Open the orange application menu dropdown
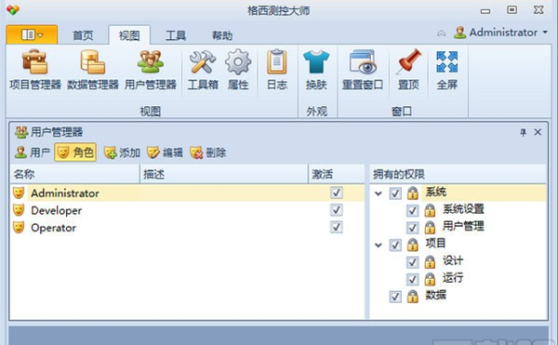The height and width of the screenshot is (345, 558). [x=32, y=34]
